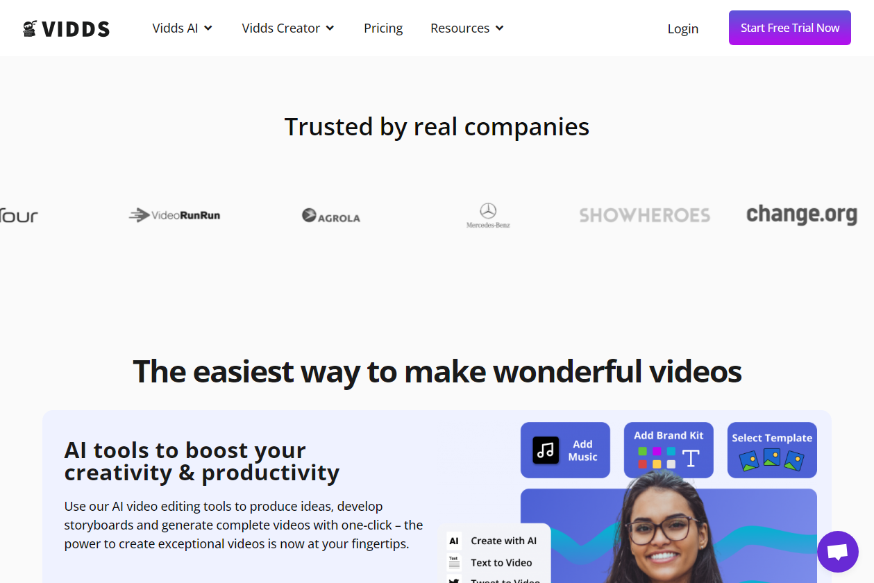Click the smiling woman video thumbnail
Image resolution: width=874 pixels, height=583 pixels.
(669, 536)
